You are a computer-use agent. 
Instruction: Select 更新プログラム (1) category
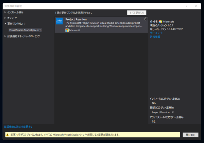(x=16, y=24)
